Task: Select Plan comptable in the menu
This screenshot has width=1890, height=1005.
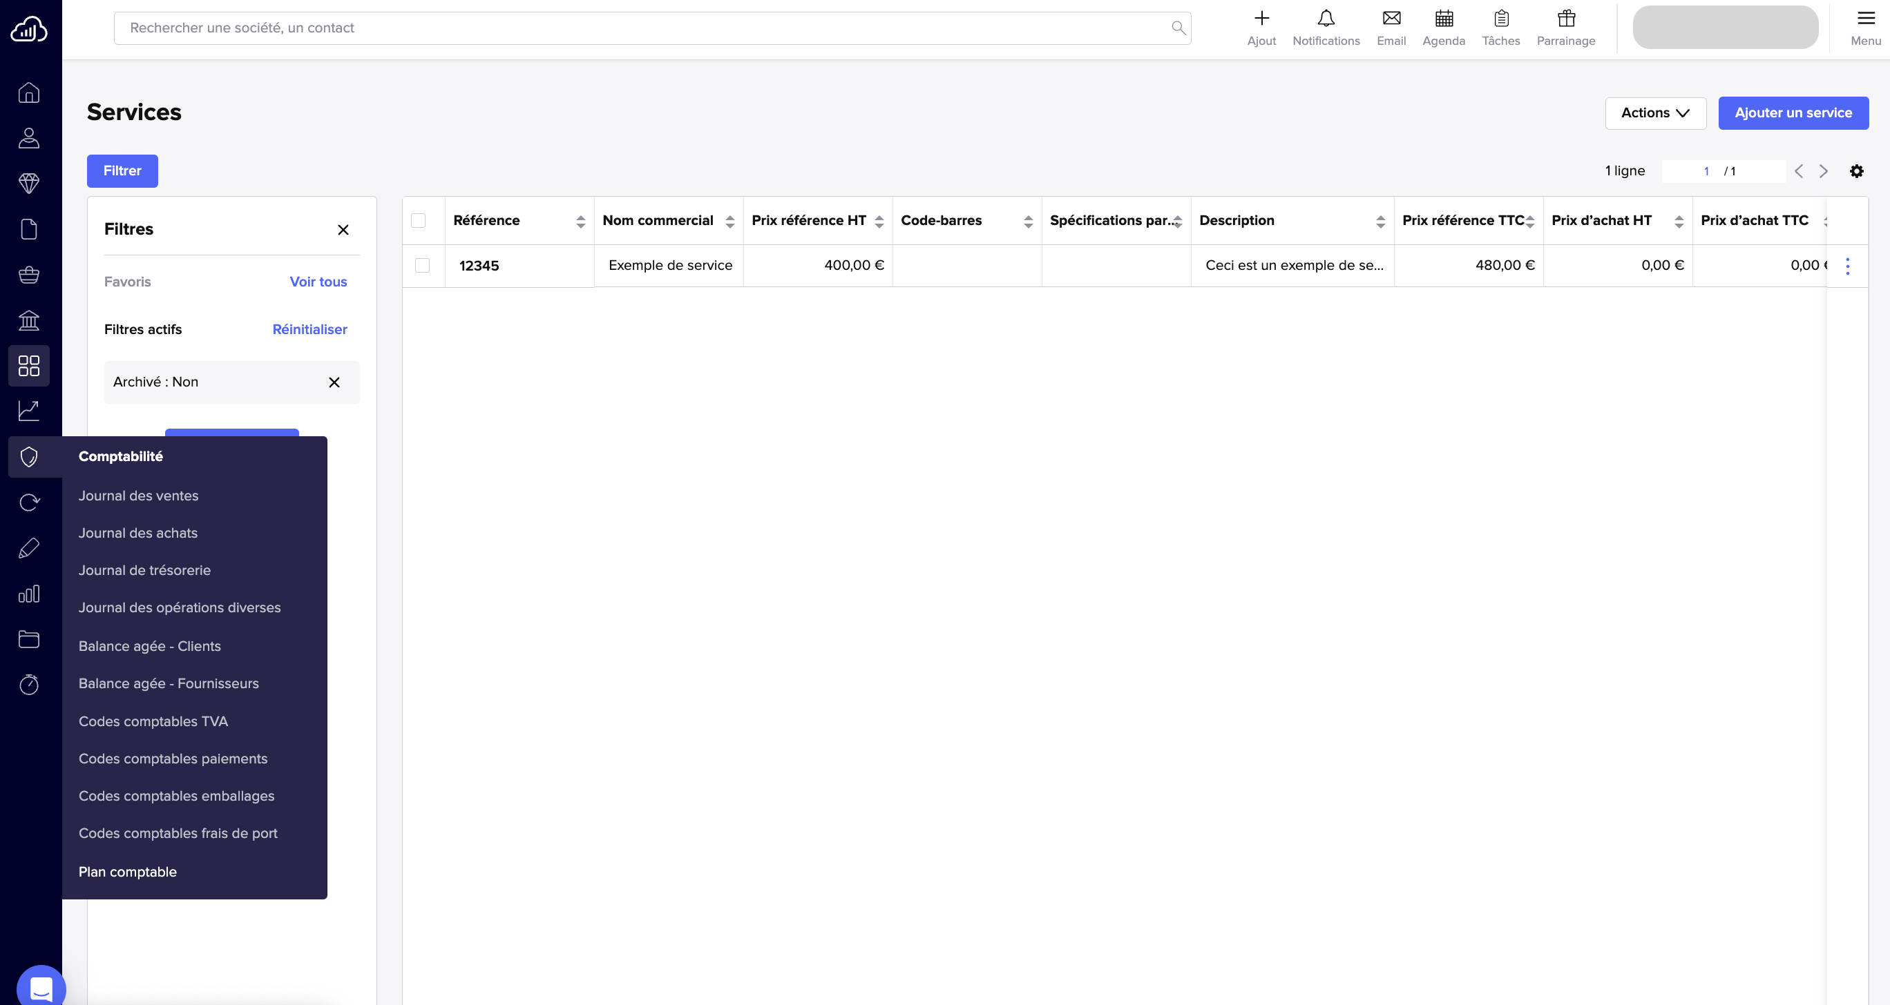Action: pos(128,872)
